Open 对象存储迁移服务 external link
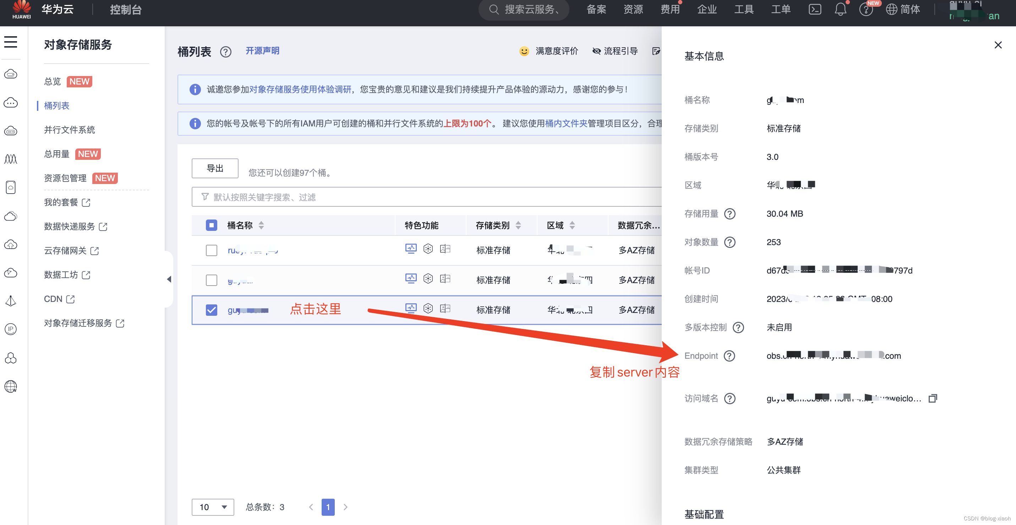 pyautogui.click(x=84, y=323)
